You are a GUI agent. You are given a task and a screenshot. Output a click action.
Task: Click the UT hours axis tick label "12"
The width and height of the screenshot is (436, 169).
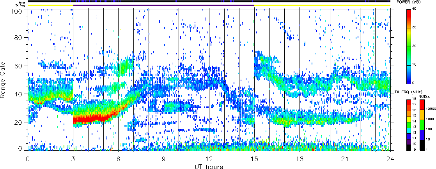pos(209,158)
